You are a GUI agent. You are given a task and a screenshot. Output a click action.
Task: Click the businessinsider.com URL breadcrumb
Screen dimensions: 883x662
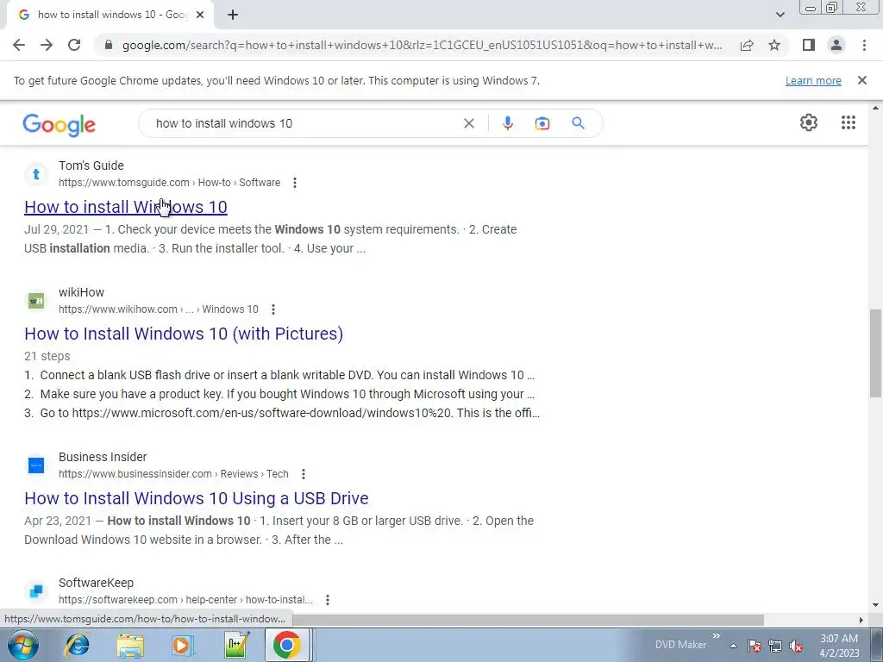coord(173,474)
